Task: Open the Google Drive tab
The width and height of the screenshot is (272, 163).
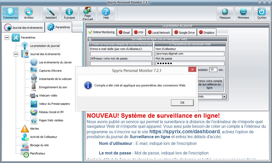Action: 184,32
